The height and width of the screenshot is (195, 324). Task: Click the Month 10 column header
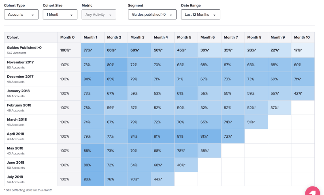tap(303, 37)
